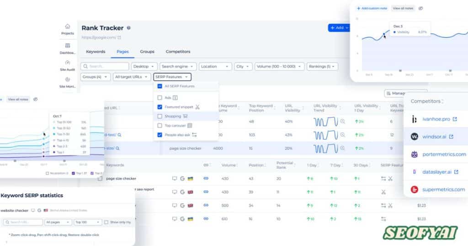Open the portermetrics.com competitor link
This screenshot has width=468, height=246.
coord(444,155)
